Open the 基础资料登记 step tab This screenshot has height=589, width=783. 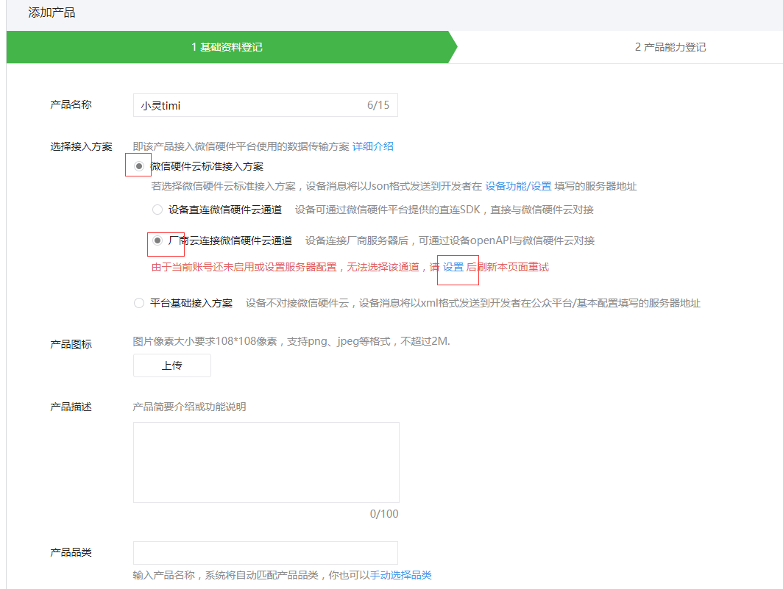tap(228, 46)
